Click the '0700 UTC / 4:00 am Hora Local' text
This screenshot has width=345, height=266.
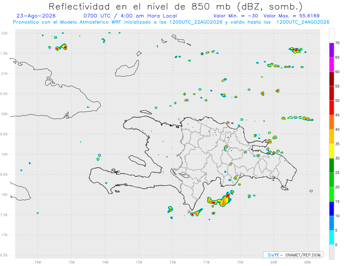pos(130,16)
